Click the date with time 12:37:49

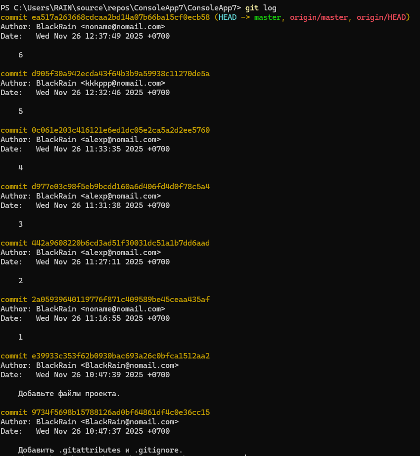point(103,36)
